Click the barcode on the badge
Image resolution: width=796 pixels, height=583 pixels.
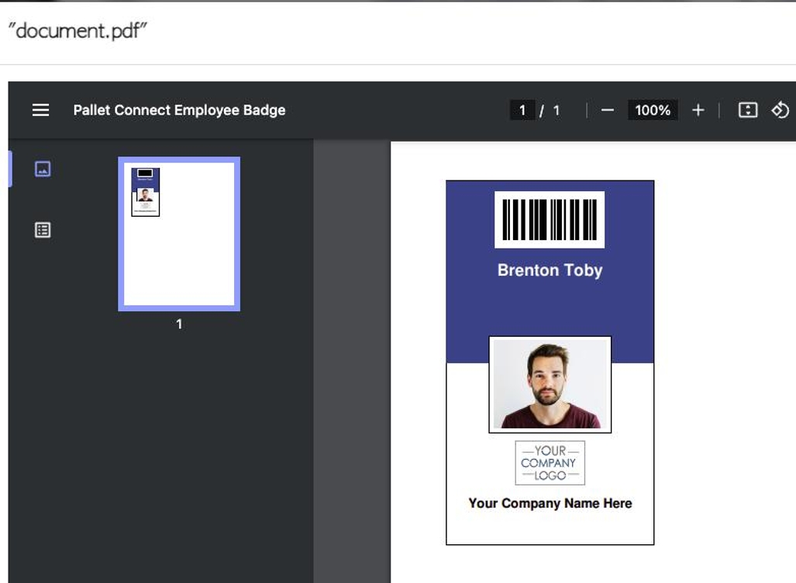[x=550, y=220]
